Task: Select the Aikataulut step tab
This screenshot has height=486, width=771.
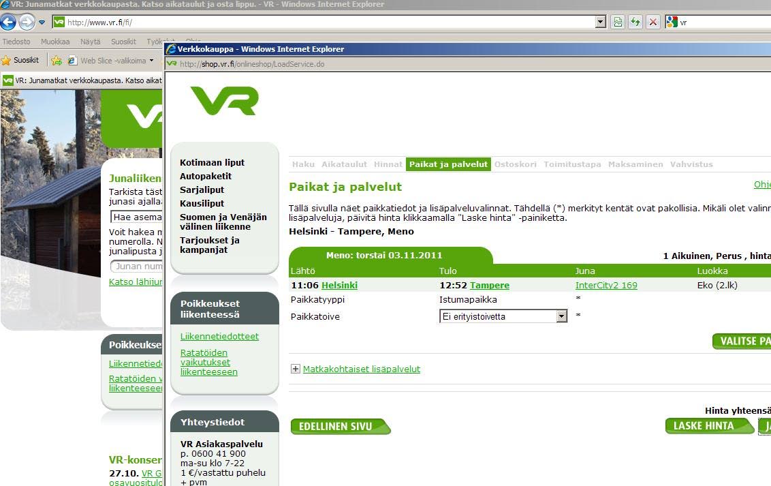Action: point(344,164)
